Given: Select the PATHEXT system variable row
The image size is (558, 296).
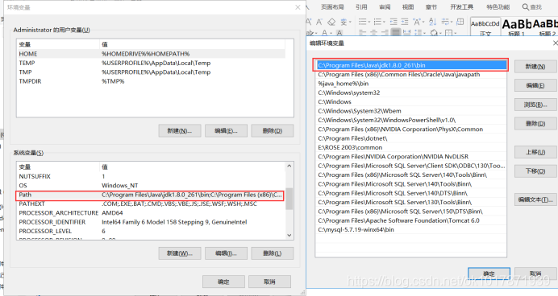Looking at the screenshot, I should (151, 203).
